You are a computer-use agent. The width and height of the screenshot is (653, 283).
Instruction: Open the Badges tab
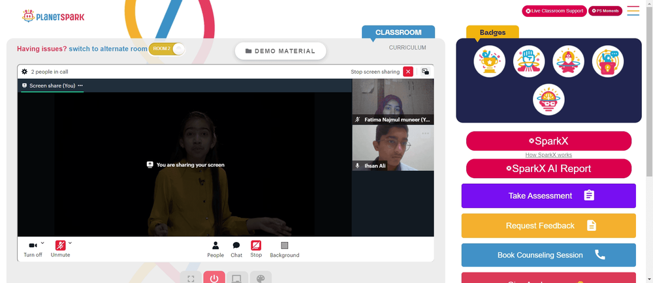click(492, 33)
